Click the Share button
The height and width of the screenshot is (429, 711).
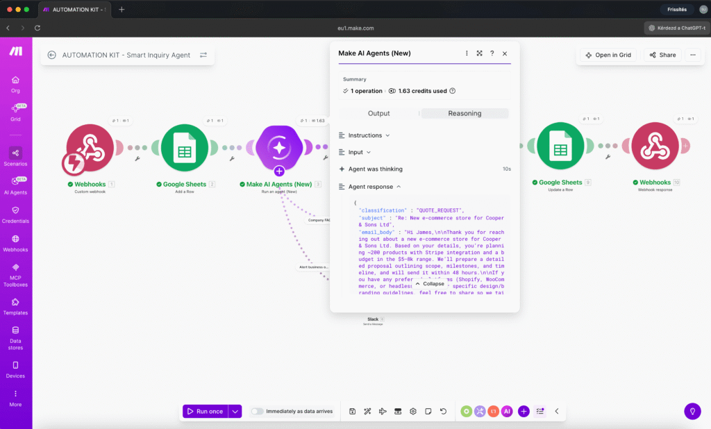(661, 55)
